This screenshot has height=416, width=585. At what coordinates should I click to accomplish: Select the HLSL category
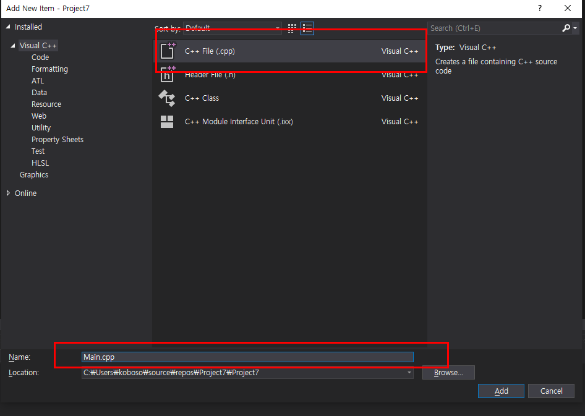click(40, 163)
